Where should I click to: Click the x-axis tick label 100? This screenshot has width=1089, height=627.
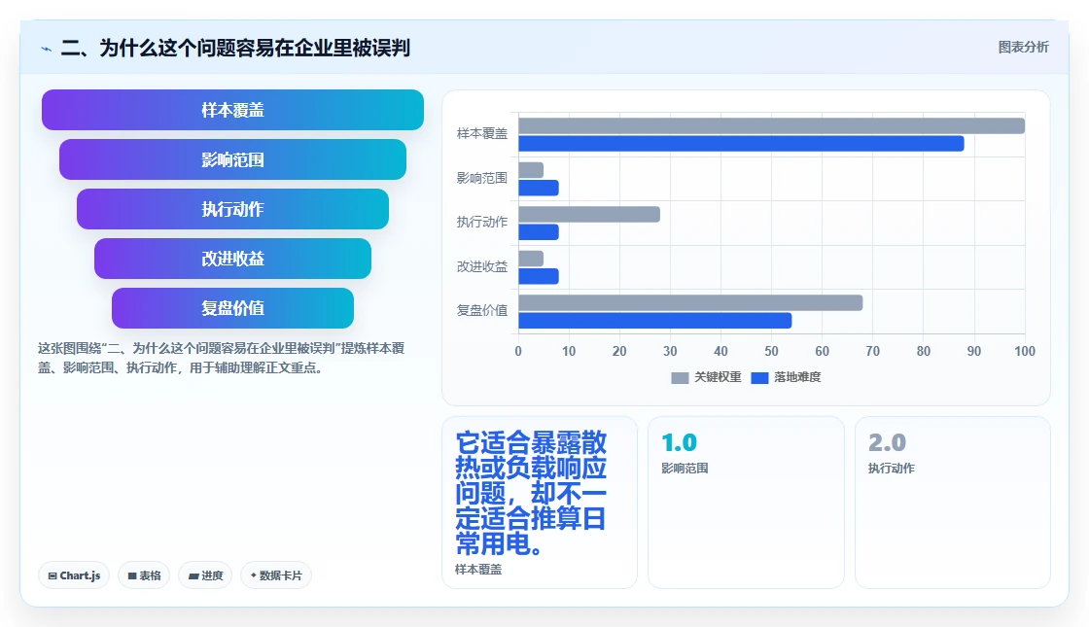click(x=1025, y=351)
